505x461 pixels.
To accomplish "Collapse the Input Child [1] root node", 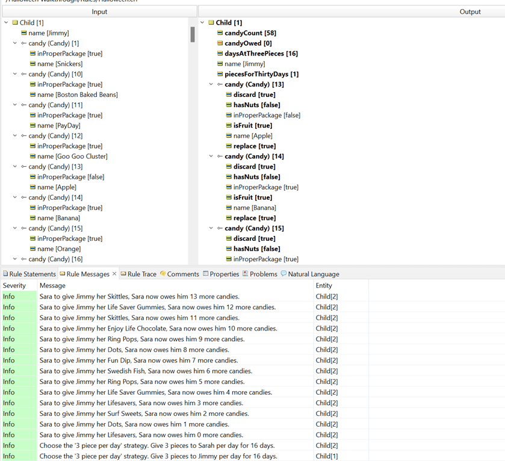I will (x=6, y=23).
